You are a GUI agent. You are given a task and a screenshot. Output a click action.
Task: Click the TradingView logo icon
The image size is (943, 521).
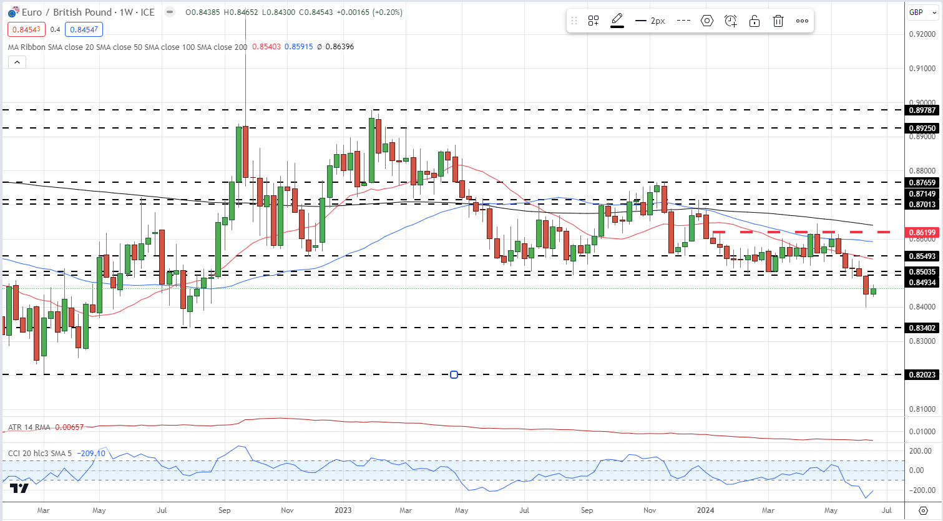20,488
